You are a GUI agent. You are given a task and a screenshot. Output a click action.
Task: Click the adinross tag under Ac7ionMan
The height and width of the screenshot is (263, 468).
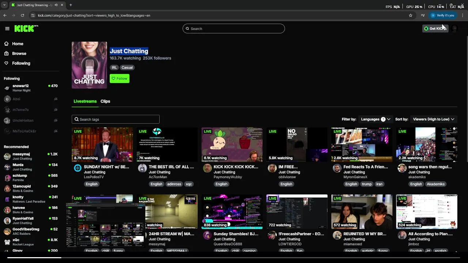tap(174, 184)
